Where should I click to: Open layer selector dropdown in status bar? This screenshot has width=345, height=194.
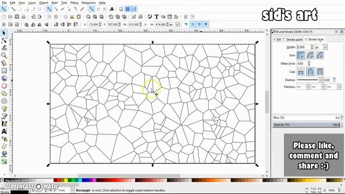point(72,190)
